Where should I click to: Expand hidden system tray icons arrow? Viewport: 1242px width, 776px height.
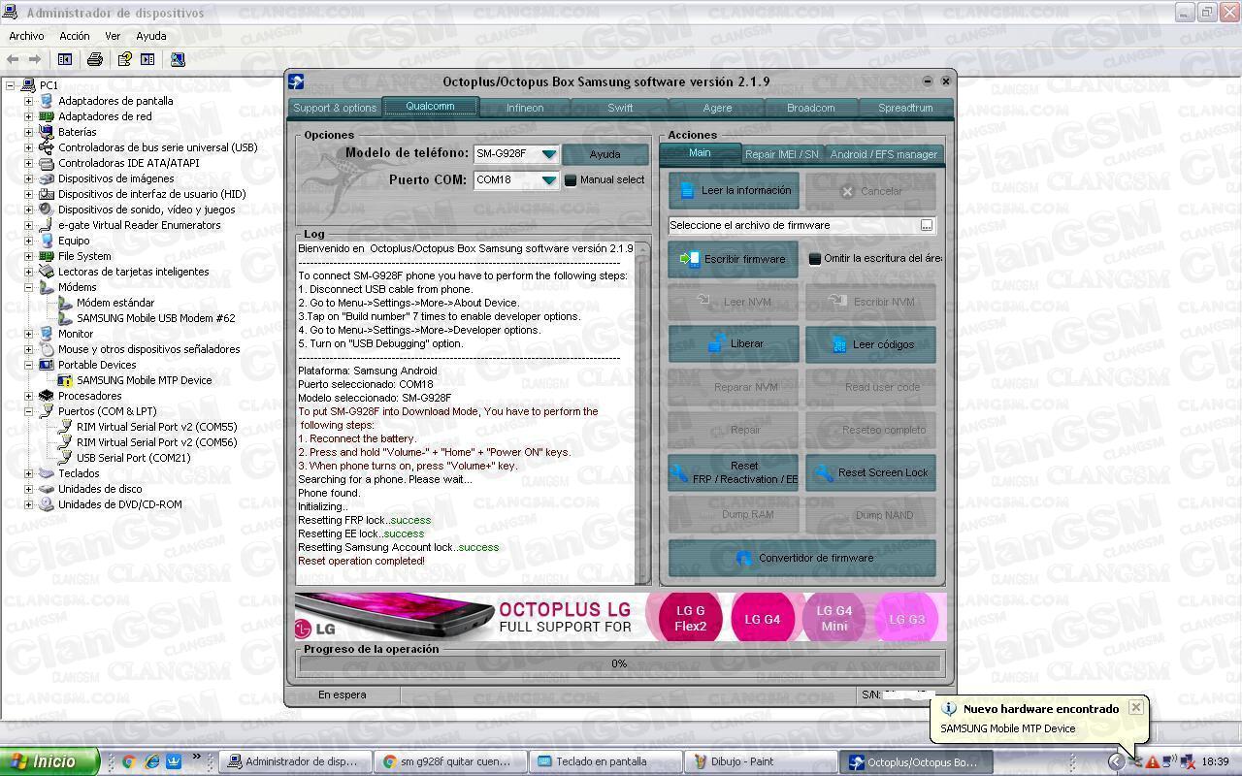(x=1116, y=761)
